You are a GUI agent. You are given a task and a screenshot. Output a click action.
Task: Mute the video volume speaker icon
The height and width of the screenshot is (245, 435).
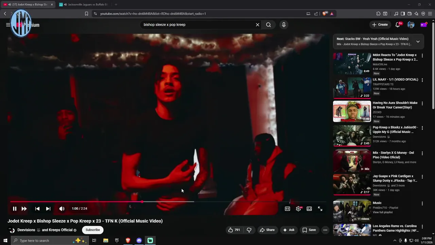(62, 209)
